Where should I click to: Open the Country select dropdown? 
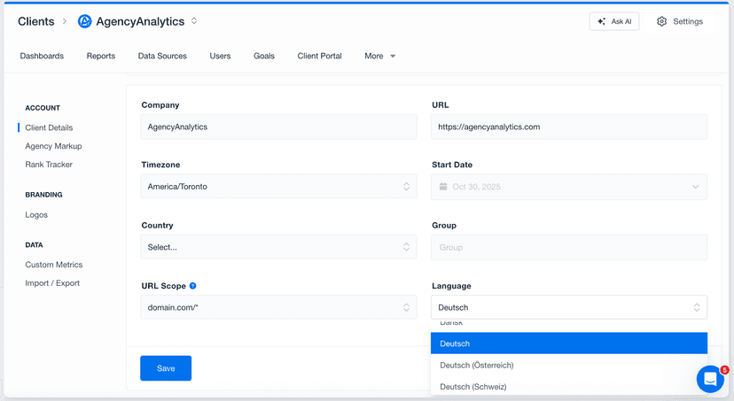(x=278, y=247)
